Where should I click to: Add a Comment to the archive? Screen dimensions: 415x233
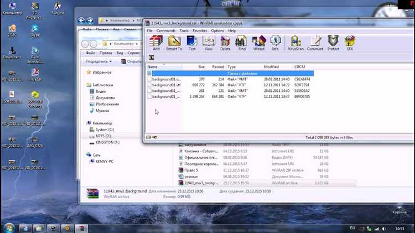315,43
